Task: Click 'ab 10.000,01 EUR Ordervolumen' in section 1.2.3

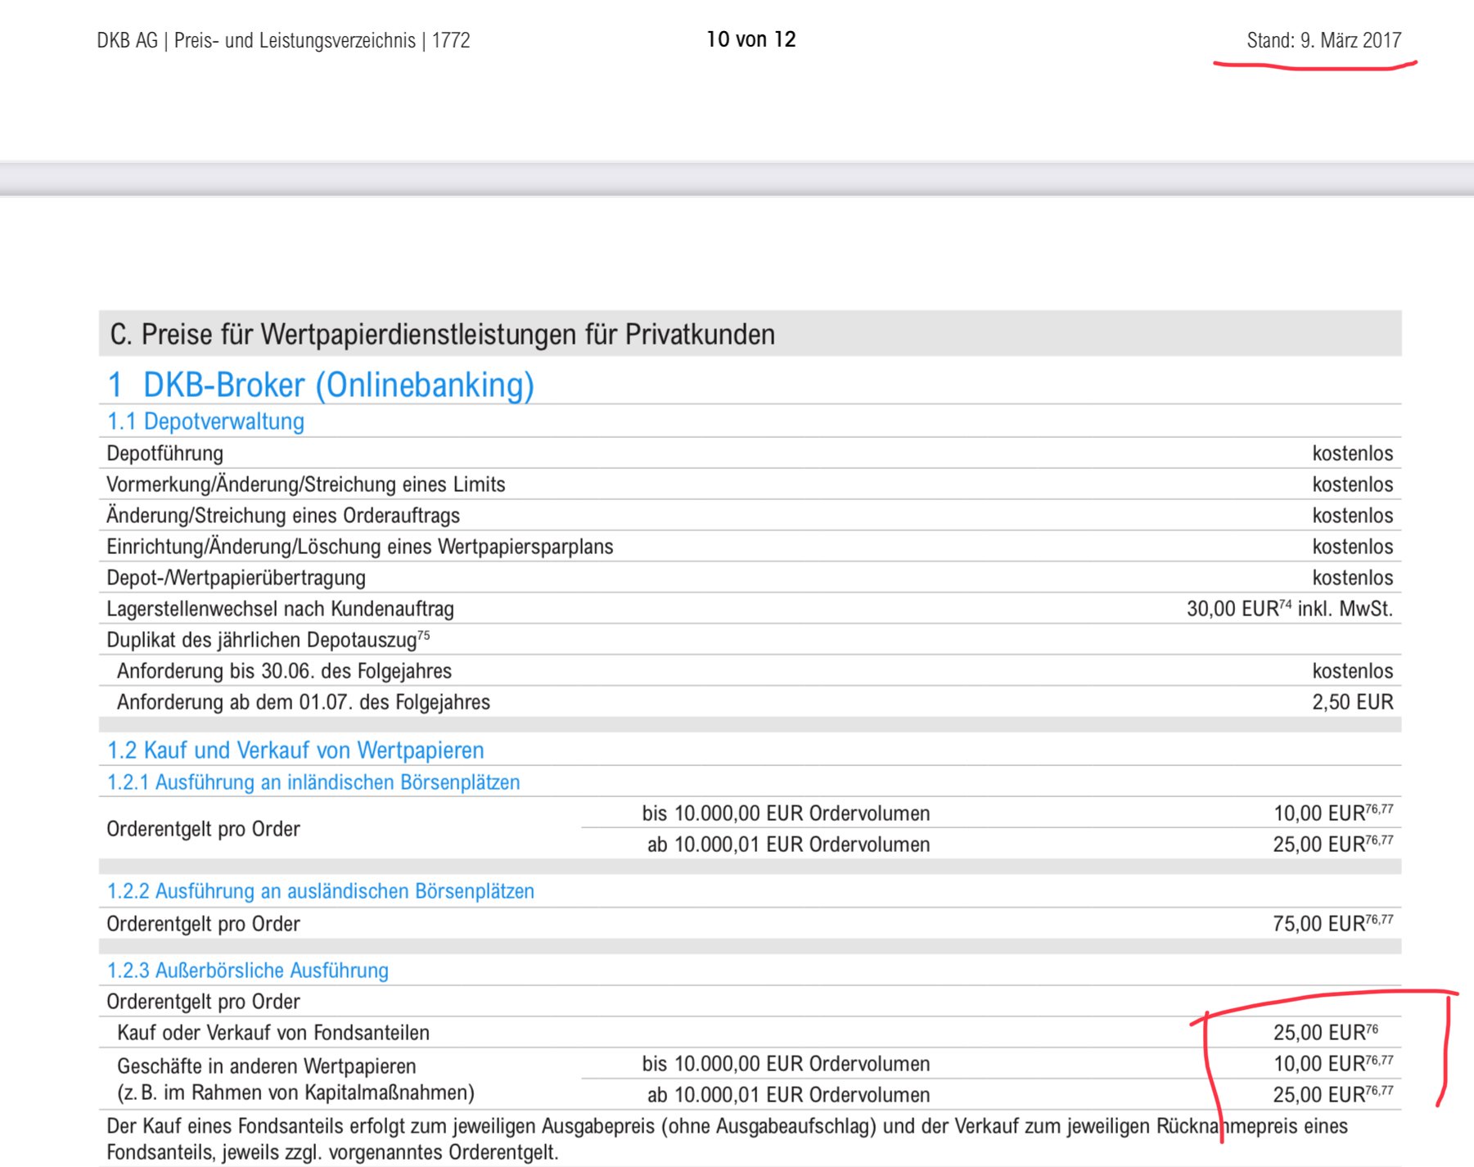Action: pyautogui.click(x=788, y=1094)
